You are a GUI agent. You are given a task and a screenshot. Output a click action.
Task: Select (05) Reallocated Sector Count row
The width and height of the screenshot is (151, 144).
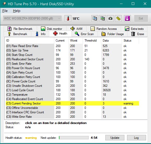click(73, 59)
